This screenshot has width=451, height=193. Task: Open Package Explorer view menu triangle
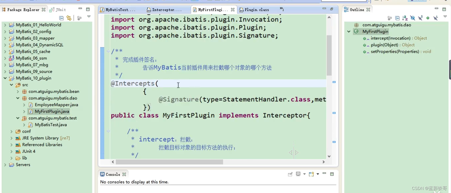(x=89, y=16)
